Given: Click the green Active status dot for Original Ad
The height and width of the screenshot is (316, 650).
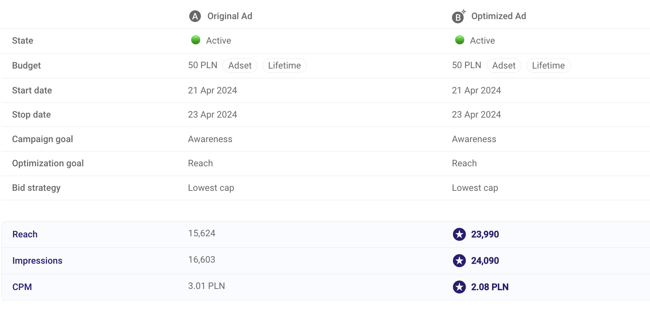Looking at the screenshot, I should (x=196, y=40).
